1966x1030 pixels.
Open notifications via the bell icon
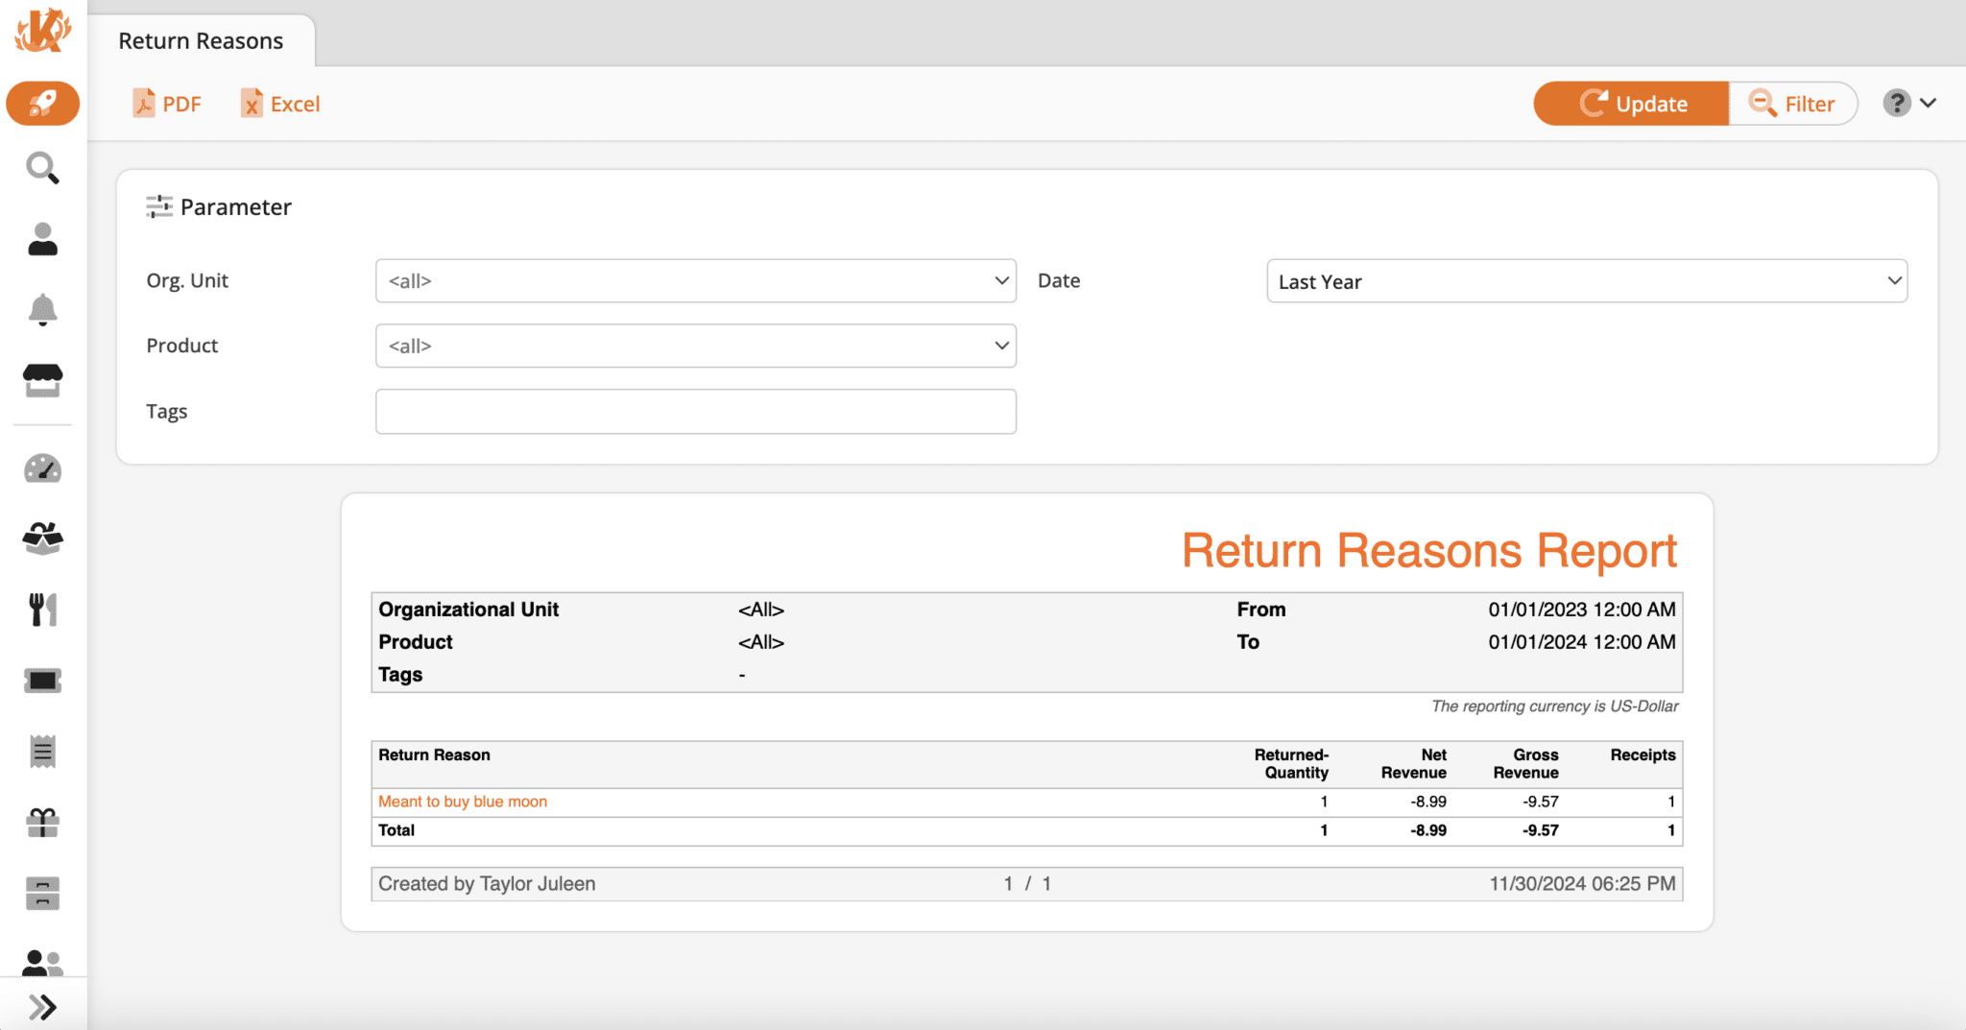[x=42, y=309]
